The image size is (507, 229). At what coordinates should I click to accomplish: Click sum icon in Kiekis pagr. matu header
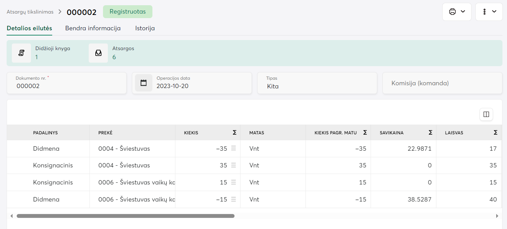[365, 133]
